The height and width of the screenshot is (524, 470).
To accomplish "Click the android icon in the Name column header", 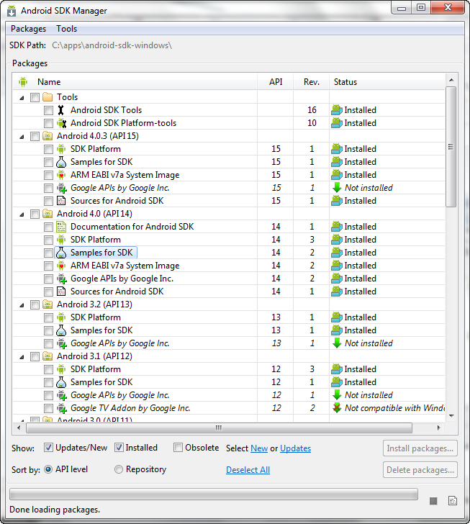I will 23,81.
